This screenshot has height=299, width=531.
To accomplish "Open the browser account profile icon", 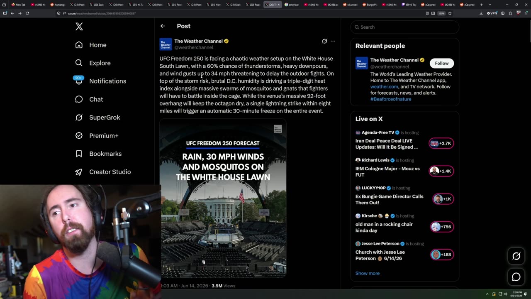I will click(x=503, y=13).
